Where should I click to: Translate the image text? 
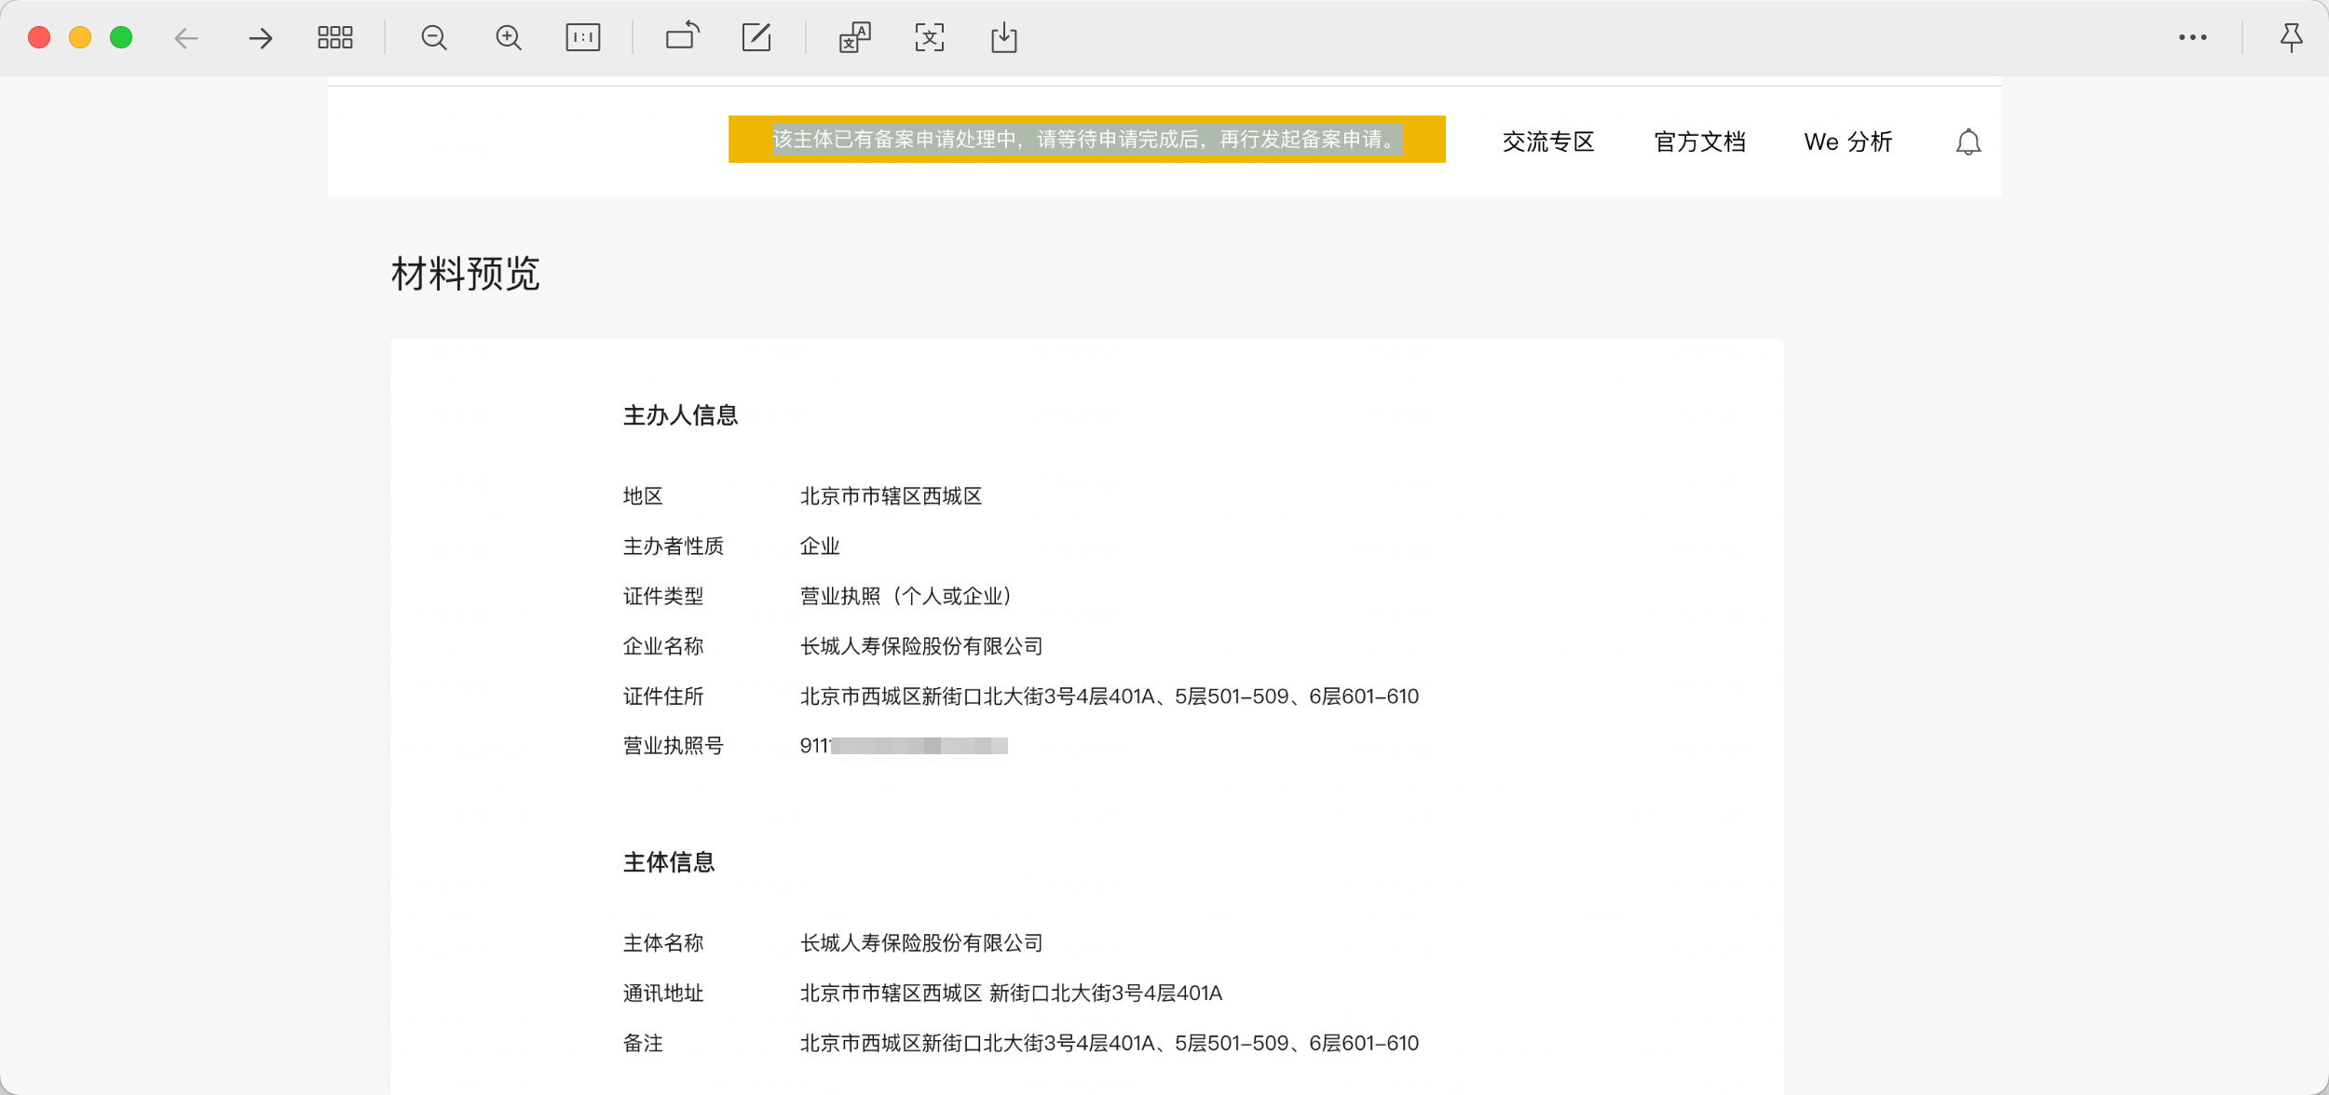[854, 38]
